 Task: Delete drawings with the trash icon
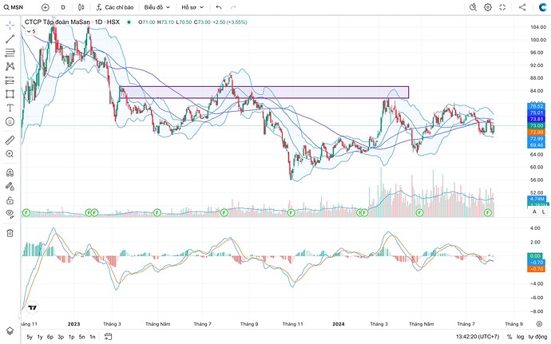coord(10,232)
